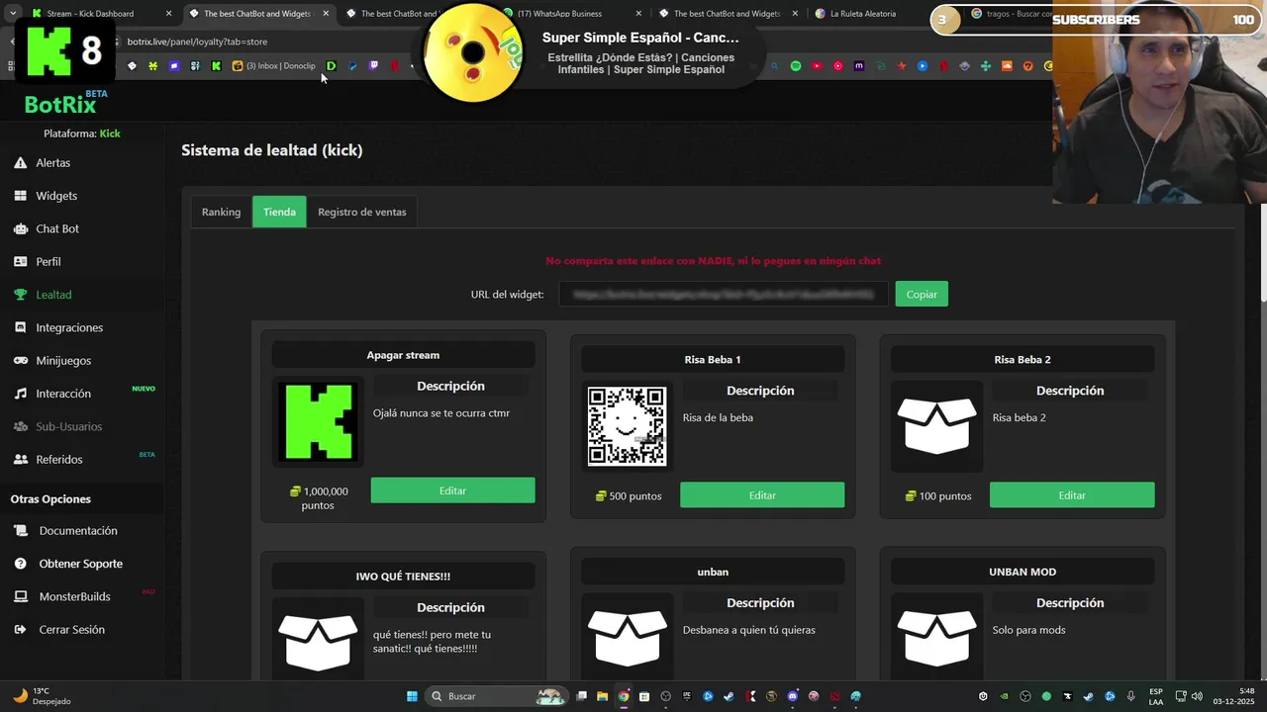
Task: Open the Twitch bookmark icon
Action: click(373, 66)
